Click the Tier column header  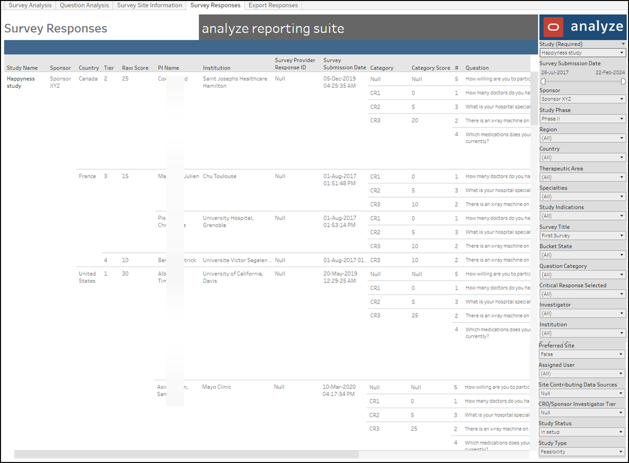coord(109,68)
